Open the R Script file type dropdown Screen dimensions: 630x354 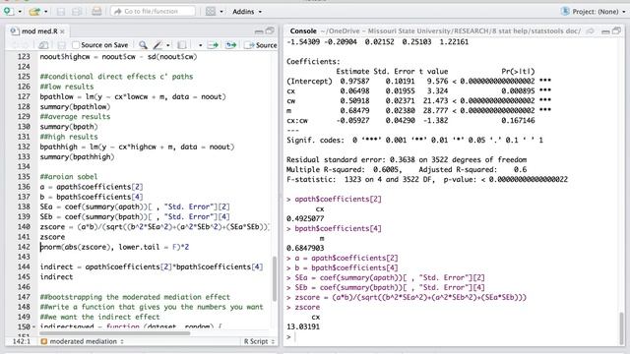259,341
